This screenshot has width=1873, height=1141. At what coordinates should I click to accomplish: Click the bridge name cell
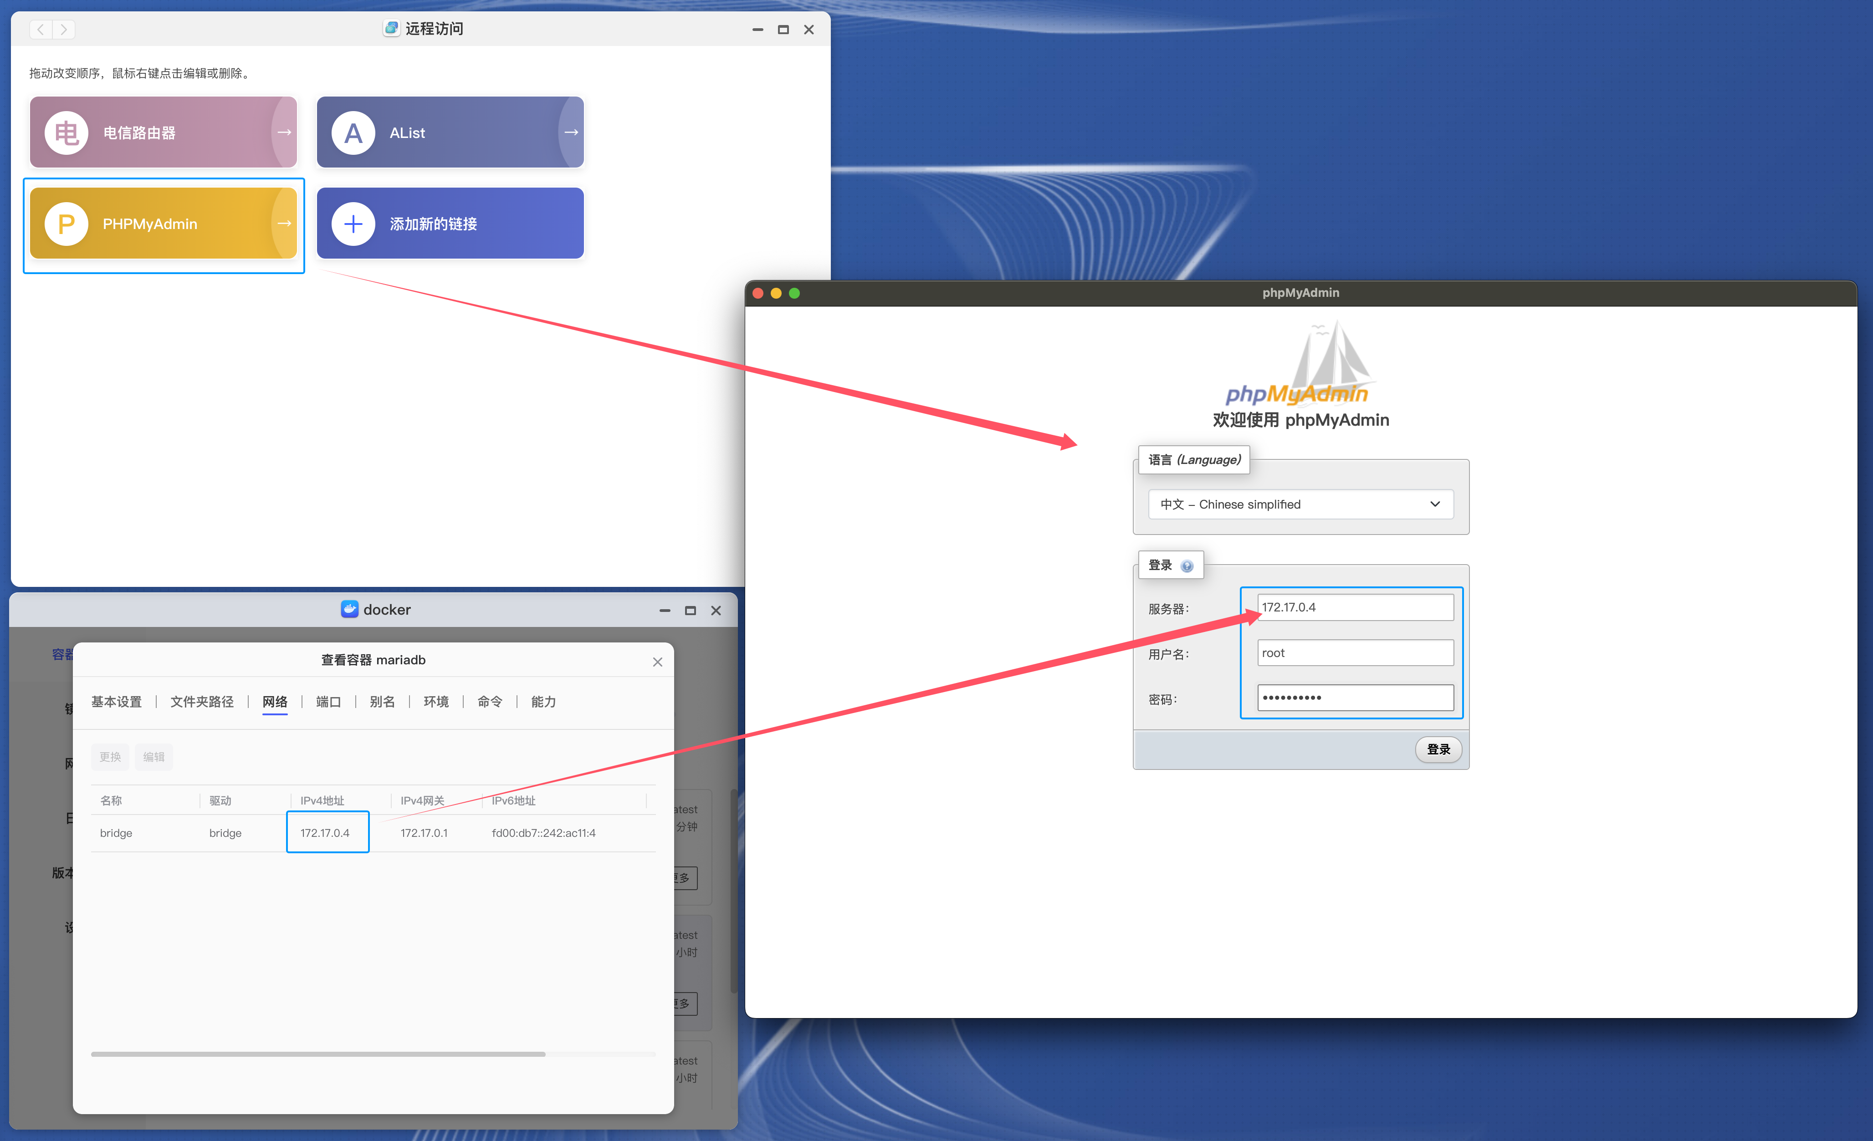coord(116,833)
